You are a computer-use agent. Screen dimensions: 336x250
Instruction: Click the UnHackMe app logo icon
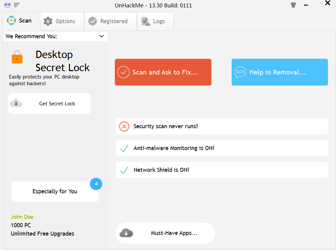7,5
